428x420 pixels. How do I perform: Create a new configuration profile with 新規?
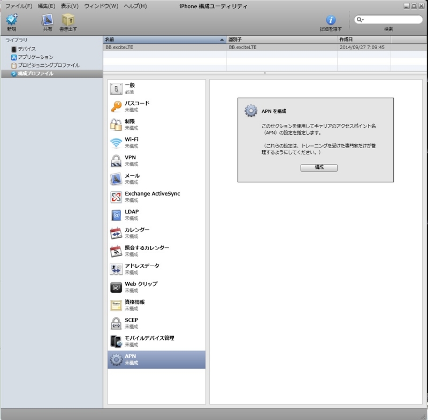pyautogui.click(x=11, y=20)
